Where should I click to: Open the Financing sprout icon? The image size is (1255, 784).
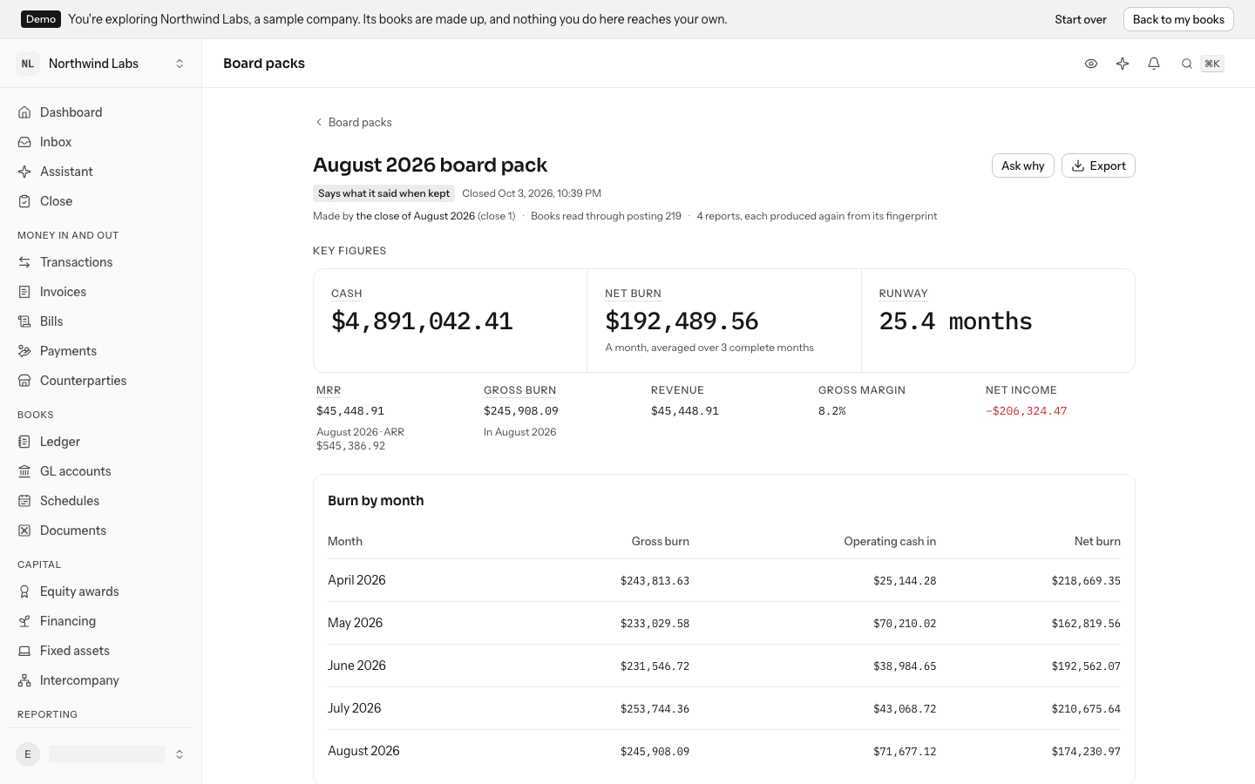pyautogui.click(x=24, y=621)
